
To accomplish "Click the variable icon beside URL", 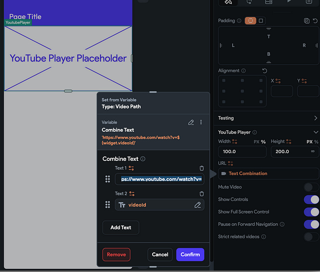I will pos(230,164).
